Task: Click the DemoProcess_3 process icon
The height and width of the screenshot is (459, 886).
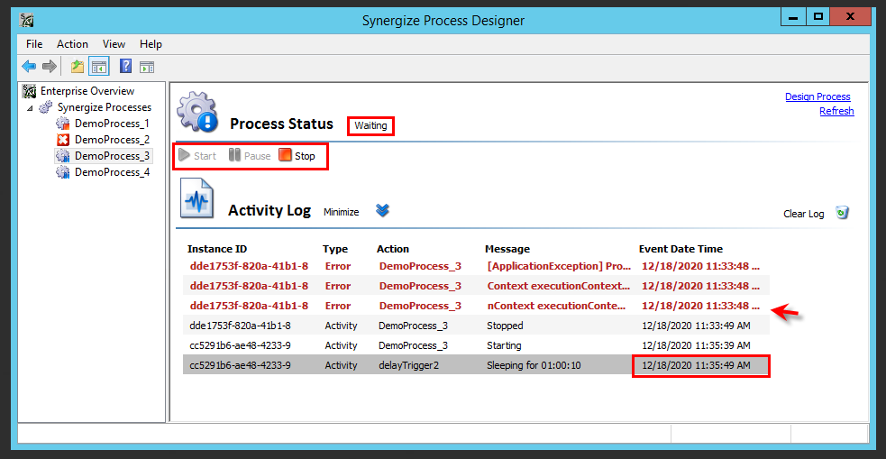Action: tap(63, 156)
